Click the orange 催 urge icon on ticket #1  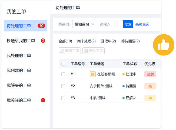tap(93, 74)
